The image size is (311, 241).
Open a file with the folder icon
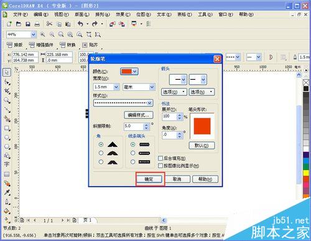tap(19, 24)
